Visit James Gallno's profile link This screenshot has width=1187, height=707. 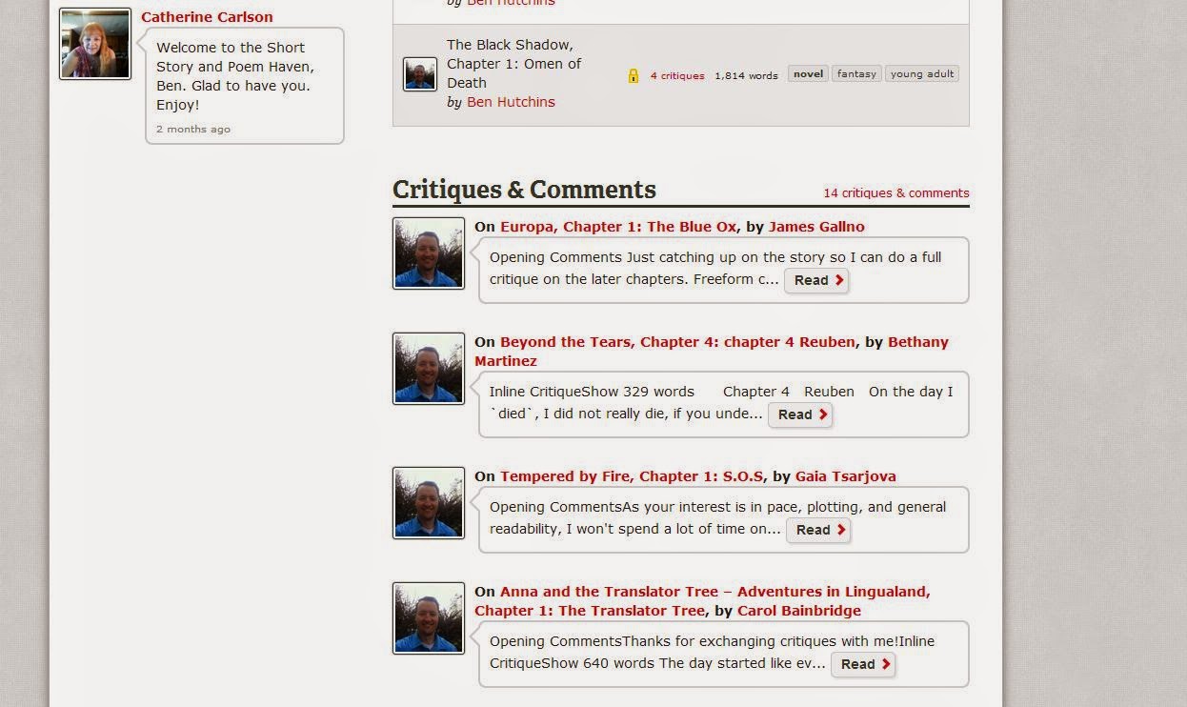(x=816, y=226)
